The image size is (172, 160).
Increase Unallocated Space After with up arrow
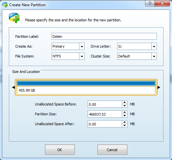pyautogui.click(x=124, y=122)
